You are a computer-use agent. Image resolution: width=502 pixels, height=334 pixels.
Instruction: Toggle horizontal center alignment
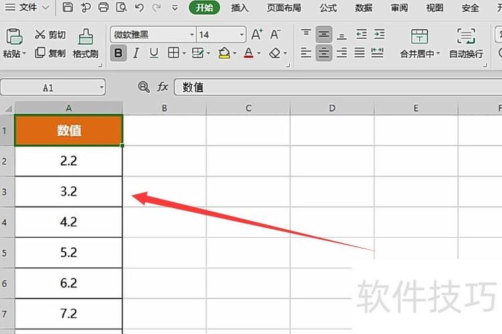point(324,53)
